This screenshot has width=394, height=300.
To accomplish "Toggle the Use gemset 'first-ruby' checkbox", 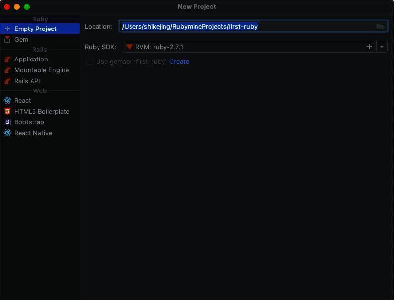I will coord(90,61).
